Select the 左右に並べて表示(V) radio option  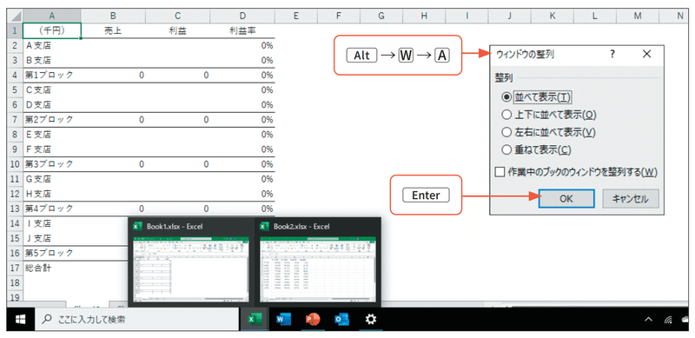tap(548, 132)
